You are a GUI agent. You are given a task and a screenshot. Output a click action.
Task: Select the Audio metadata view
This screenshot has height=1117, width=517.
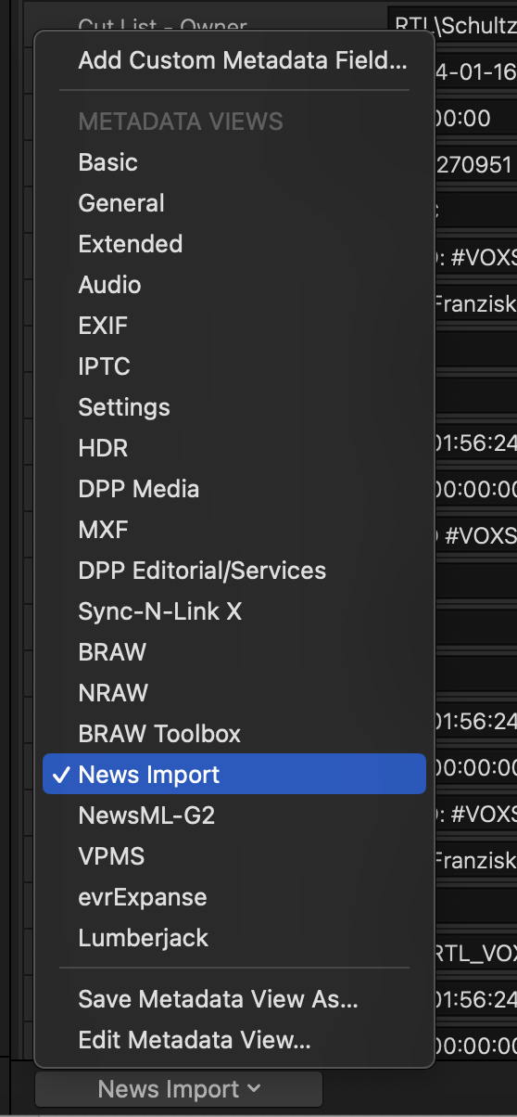pyautogui.click(x=234, y=285)
